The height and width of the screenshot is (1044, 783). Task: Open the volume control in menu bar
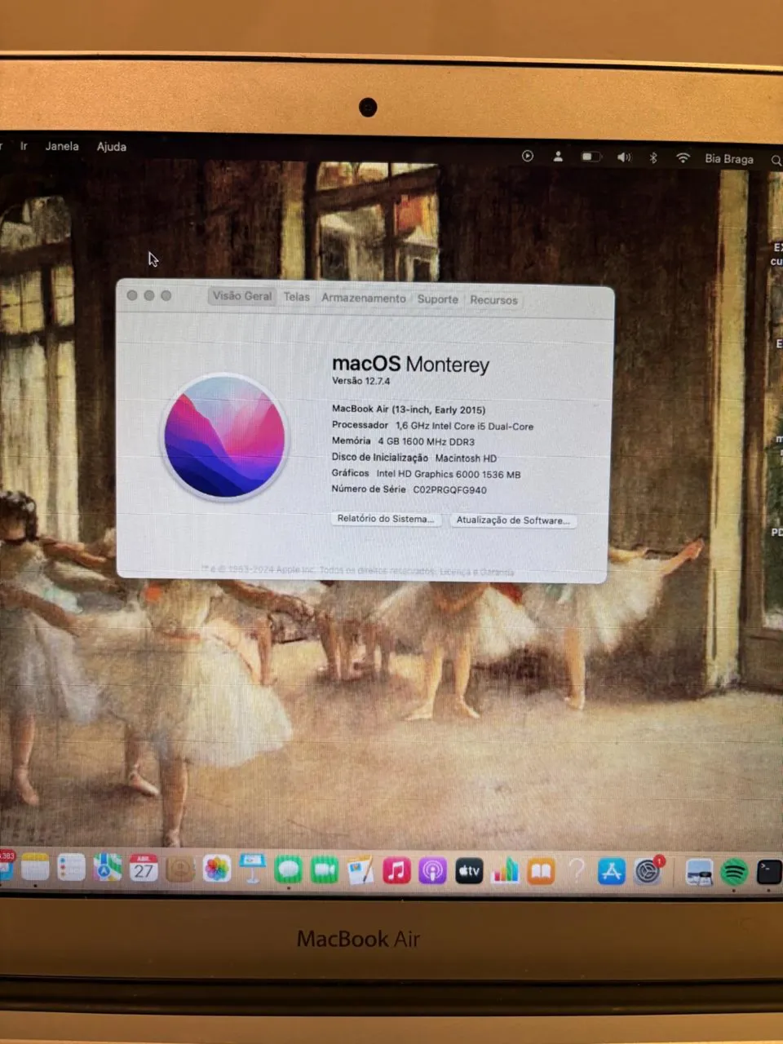(624, 157)
